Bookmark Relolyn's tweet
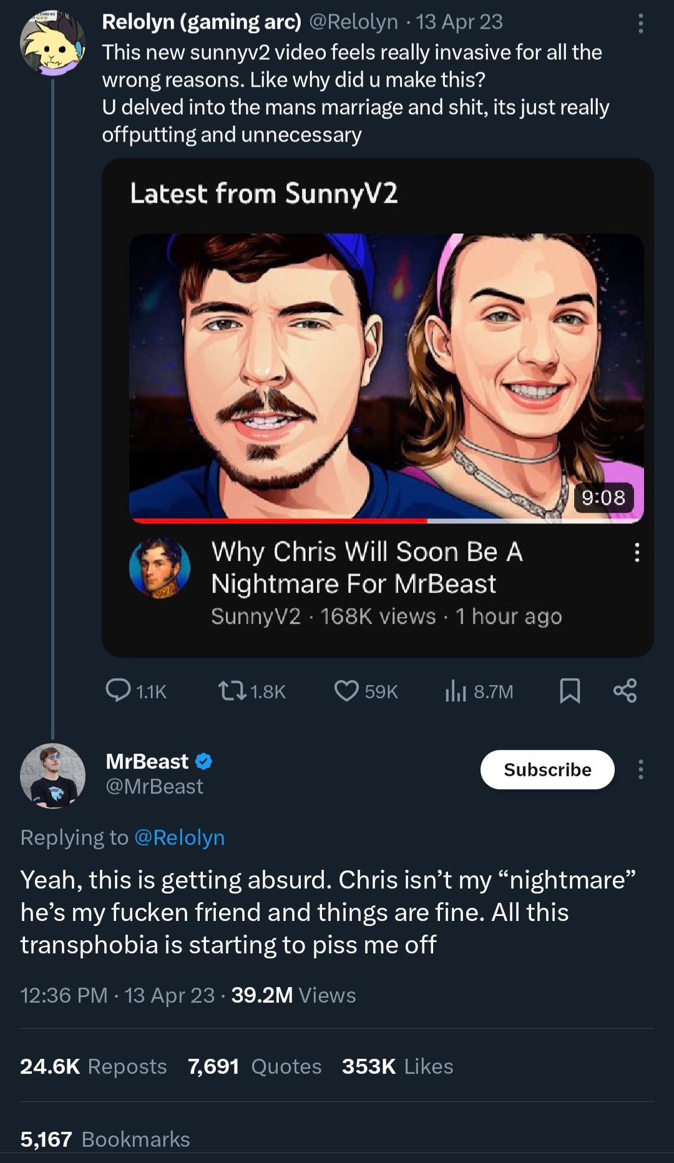The height and width of the screenshot is (1163, 674). (570, 691)
